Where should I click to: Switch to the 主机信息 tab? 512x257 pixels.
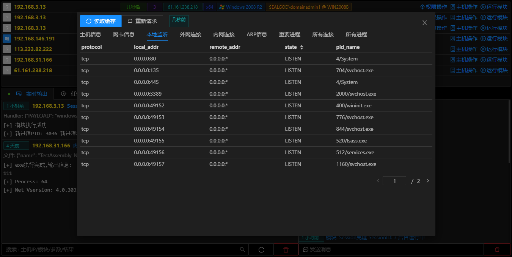point(90,34)
